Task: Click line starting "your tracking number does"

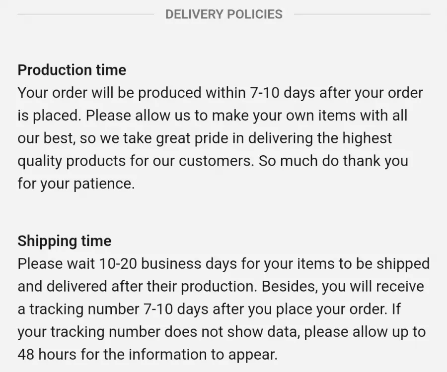Action: tap(222, 332)
